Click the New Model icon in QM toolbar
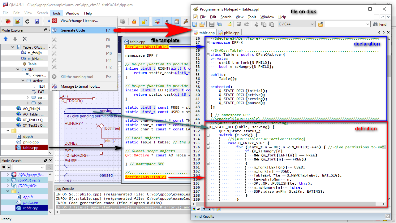 (8, 21)
